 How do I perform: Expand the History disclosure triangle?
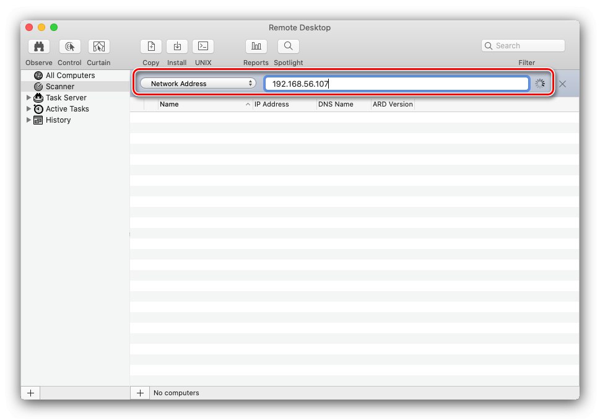pos(28,120)
